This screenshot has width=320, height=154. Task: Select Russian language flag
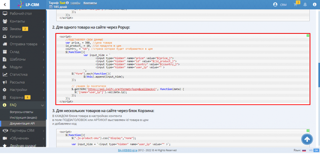304,150
